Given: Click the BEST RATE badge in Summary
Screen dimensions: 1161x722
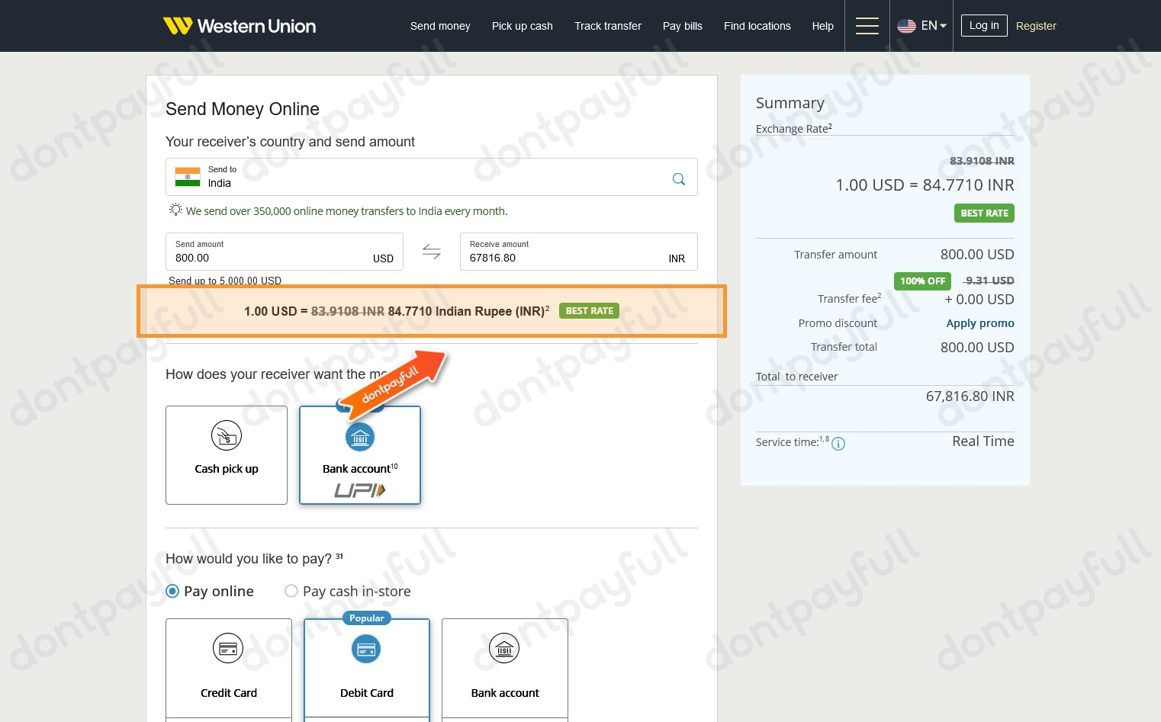Looking at the screenshot, I should (984, 213).
